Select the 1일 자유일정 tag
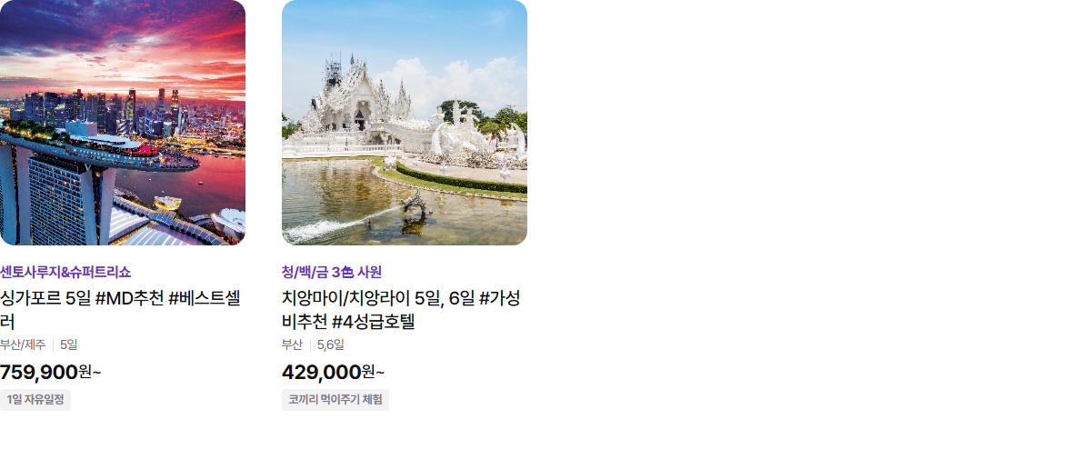This screenshot has height=469, width=1091. click(x=35, y=400)
